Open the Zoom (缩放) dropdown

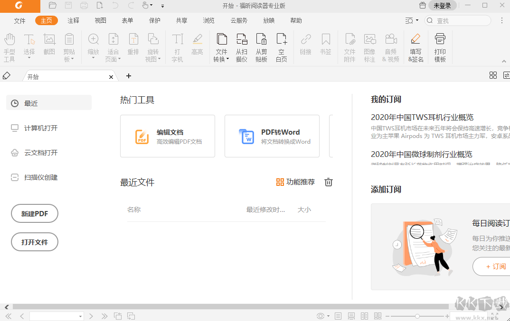click(x=93, y=46)
